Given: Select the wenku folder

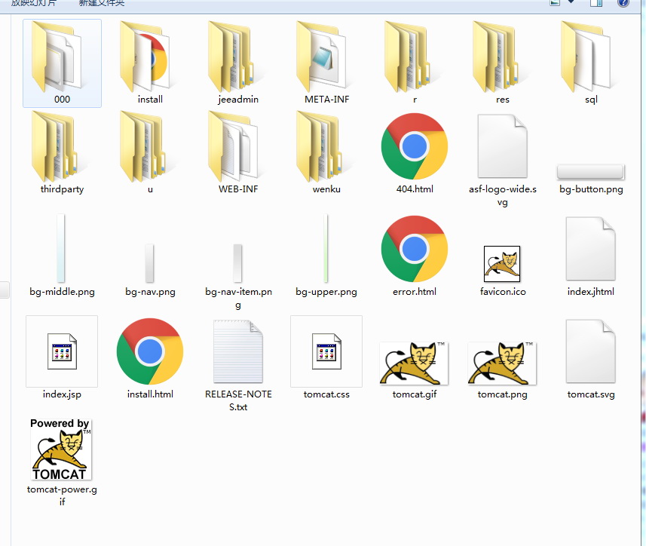Looking at the screenshot, I should click(326, 153).
